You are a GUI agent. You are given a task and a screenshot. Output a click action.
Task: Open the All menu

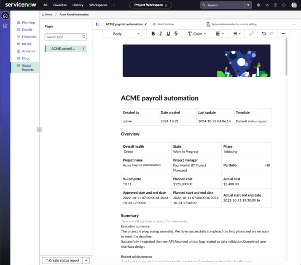pos(45,5)
